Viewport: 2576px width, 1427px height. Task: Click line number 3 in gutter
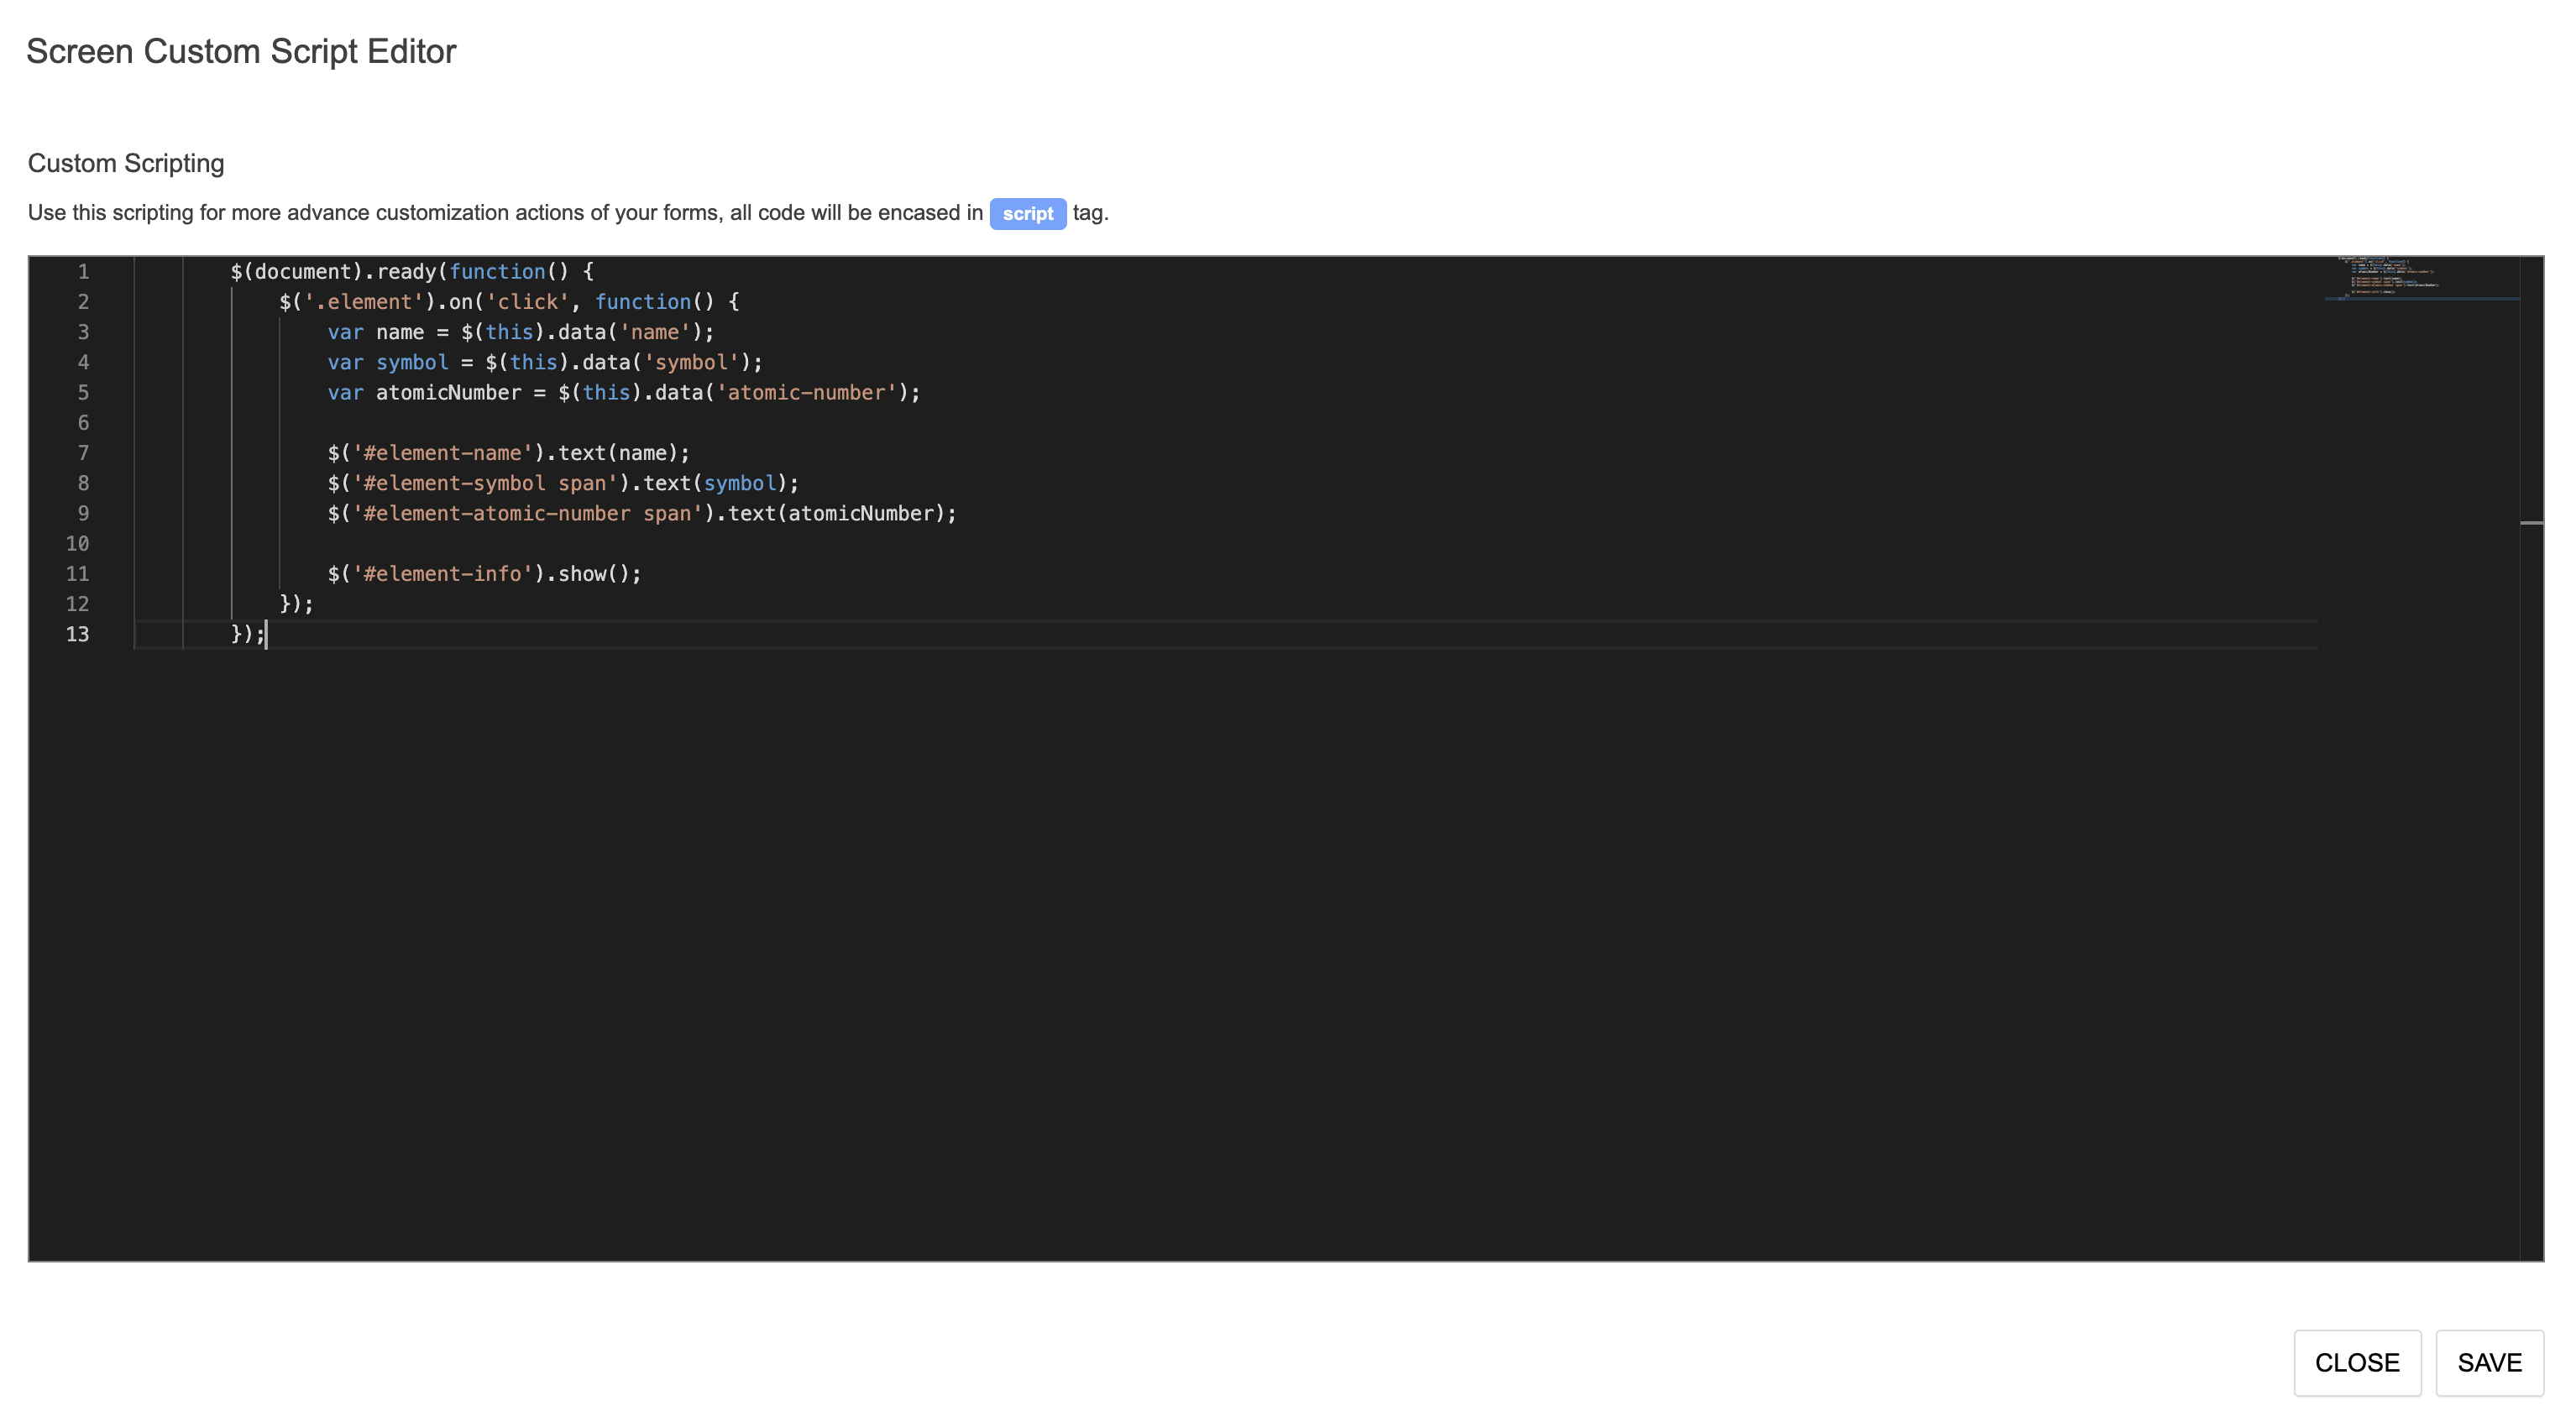(x=83, y=332)
